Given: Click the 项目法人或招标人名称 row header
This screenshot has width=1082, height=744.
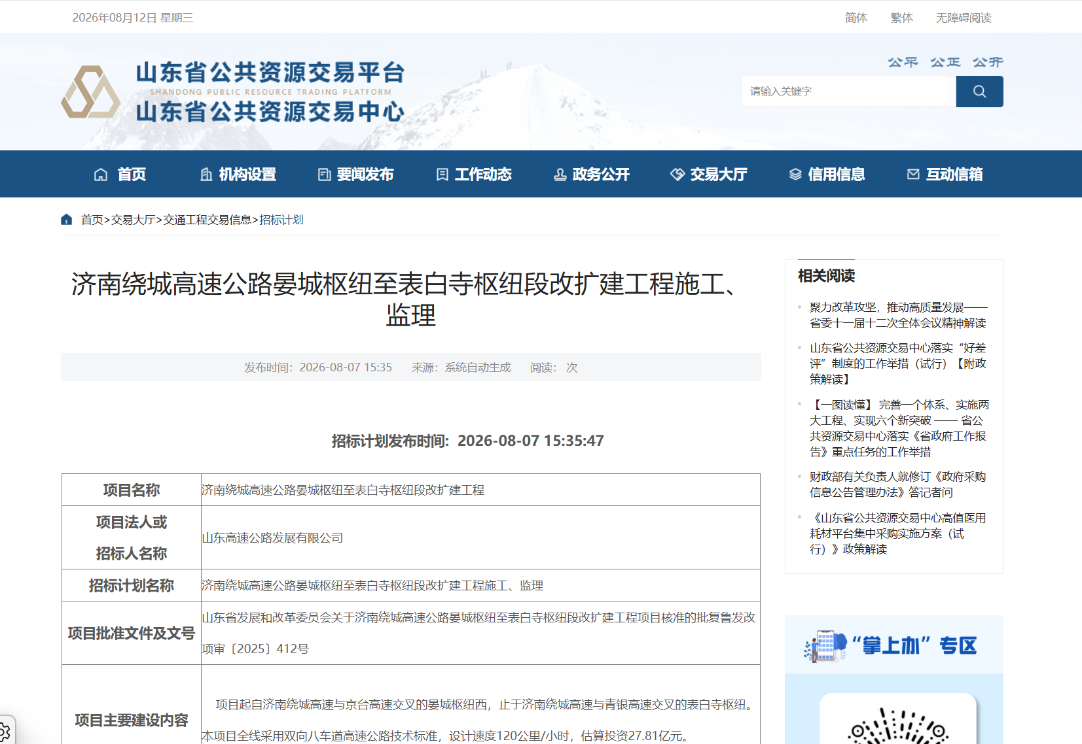Looking at the screenshot, I should [x=132, y=537].
